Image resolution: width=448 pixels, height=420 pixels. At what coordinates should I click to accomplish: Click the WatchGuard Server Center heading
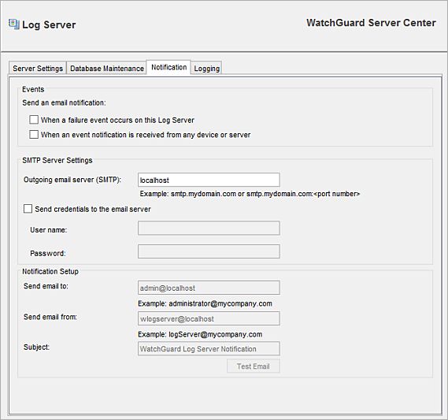pyautogui.click(x=371, y=23)
